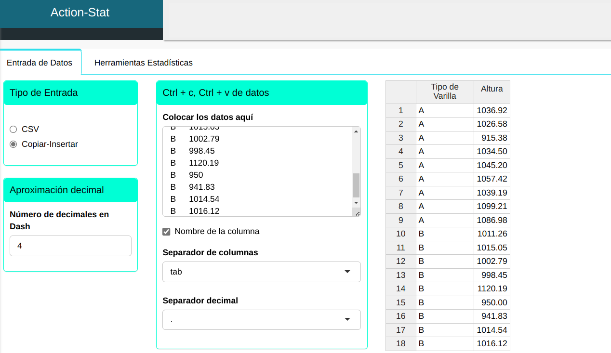Image resolution: width=611 pixels, height=353 pixels.
Task: Click the Número de decimales input field
Action: [x=70, y=246]
